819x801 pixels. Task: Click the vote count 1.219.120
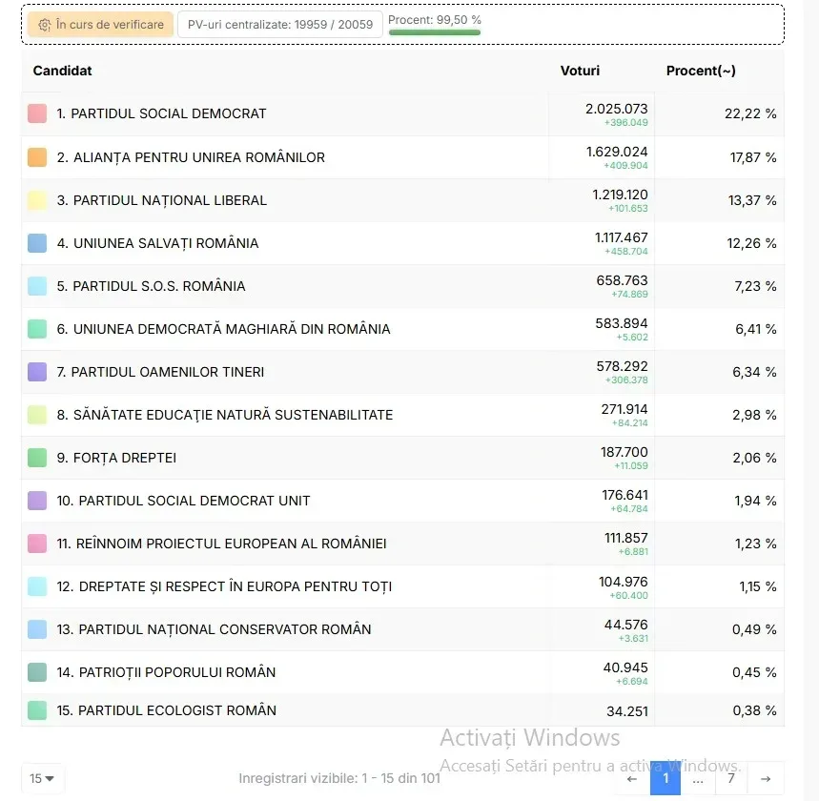tap(620, 195)
